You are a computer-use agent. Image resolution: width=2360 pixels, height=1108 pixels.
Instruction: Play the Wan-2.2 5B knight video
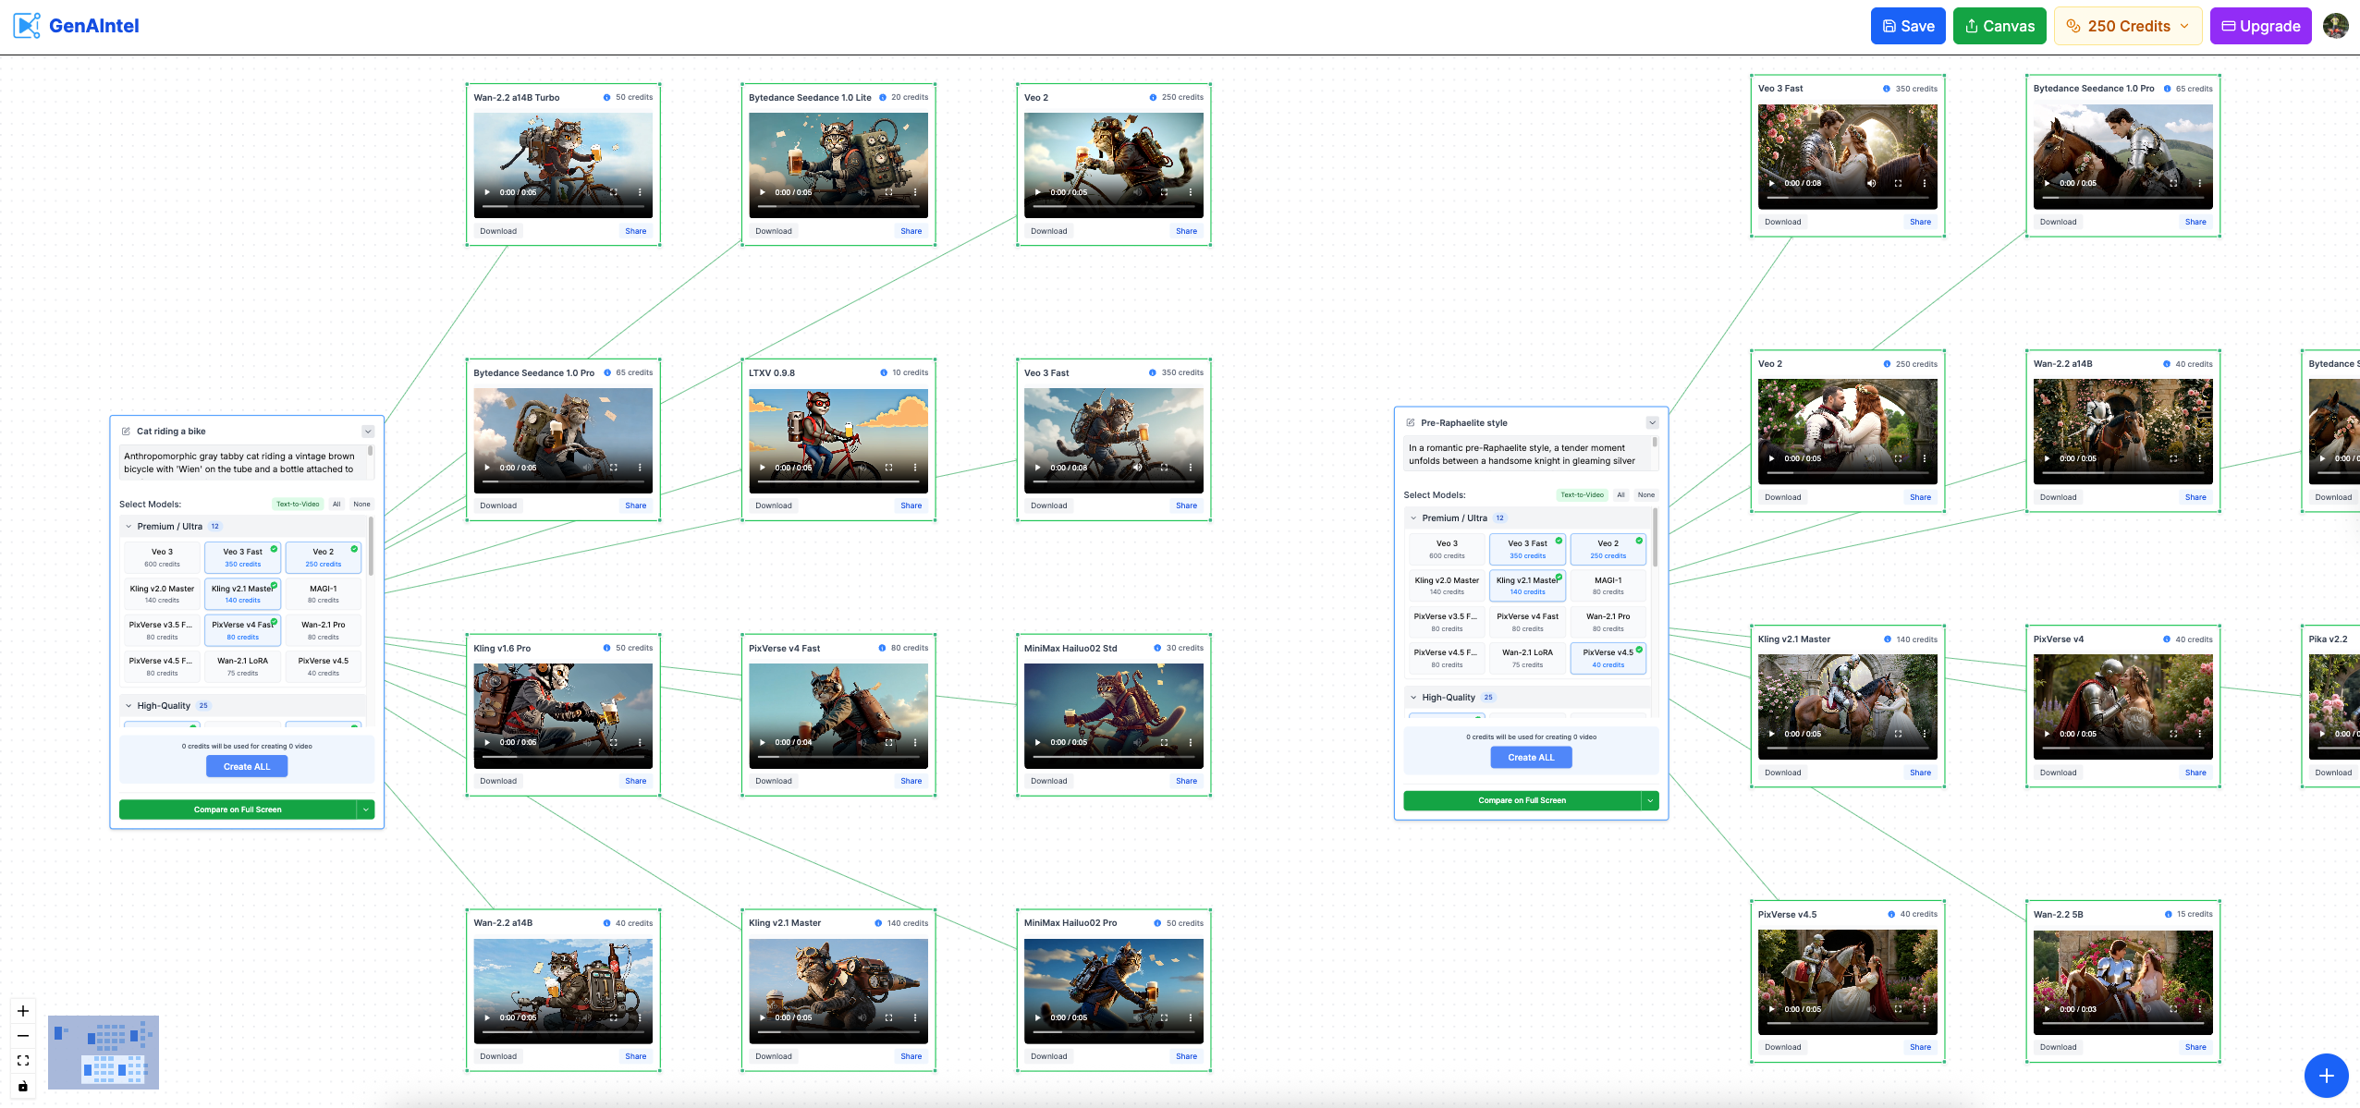point(2047,1009)
